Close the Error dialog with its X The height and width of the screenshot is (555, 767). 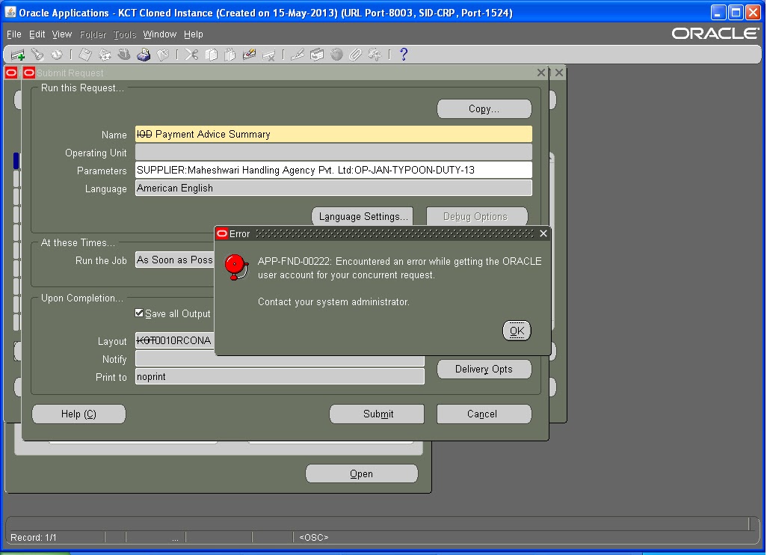[543, 233]
